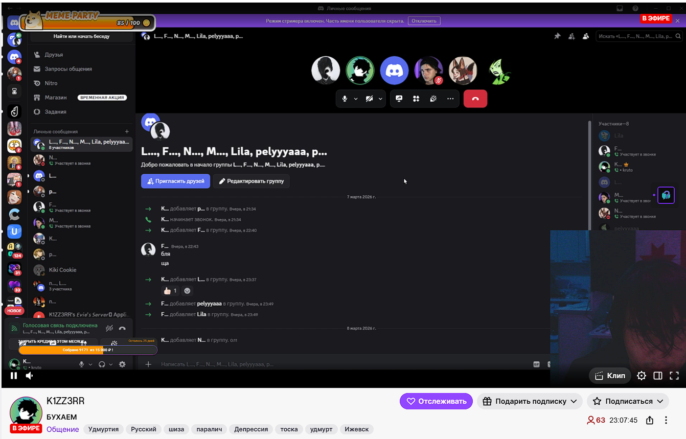Select the 8-member group chat in the list
This screenshot has width=686, height=439.
(x=82, y=144)
